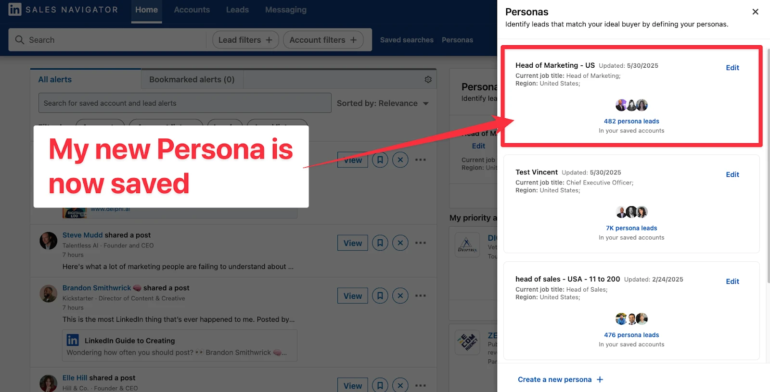
Task: Open more options for the first alert
Action: click(420, 160)
